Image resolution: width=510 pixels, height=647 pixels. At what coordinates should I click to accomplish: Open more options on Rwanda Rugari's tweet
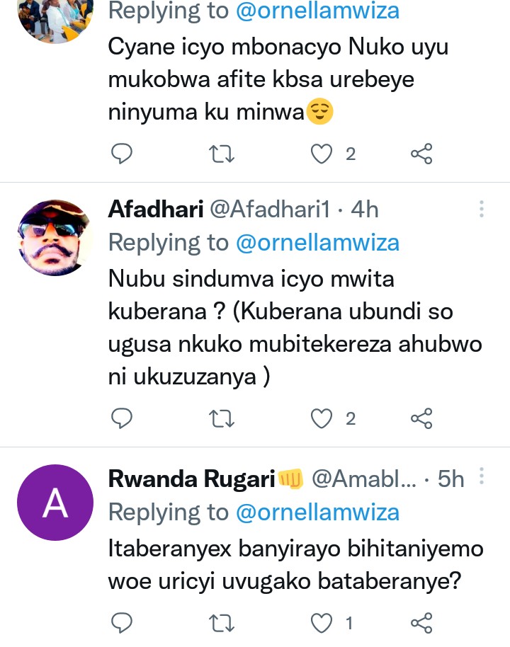click(x=482, y=478)
